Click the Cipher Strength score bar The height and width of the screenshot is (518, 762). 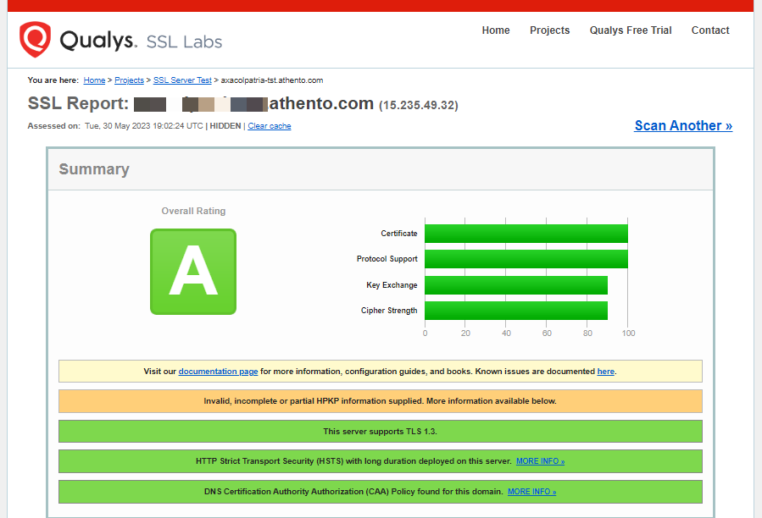click(x=515, y=311)
